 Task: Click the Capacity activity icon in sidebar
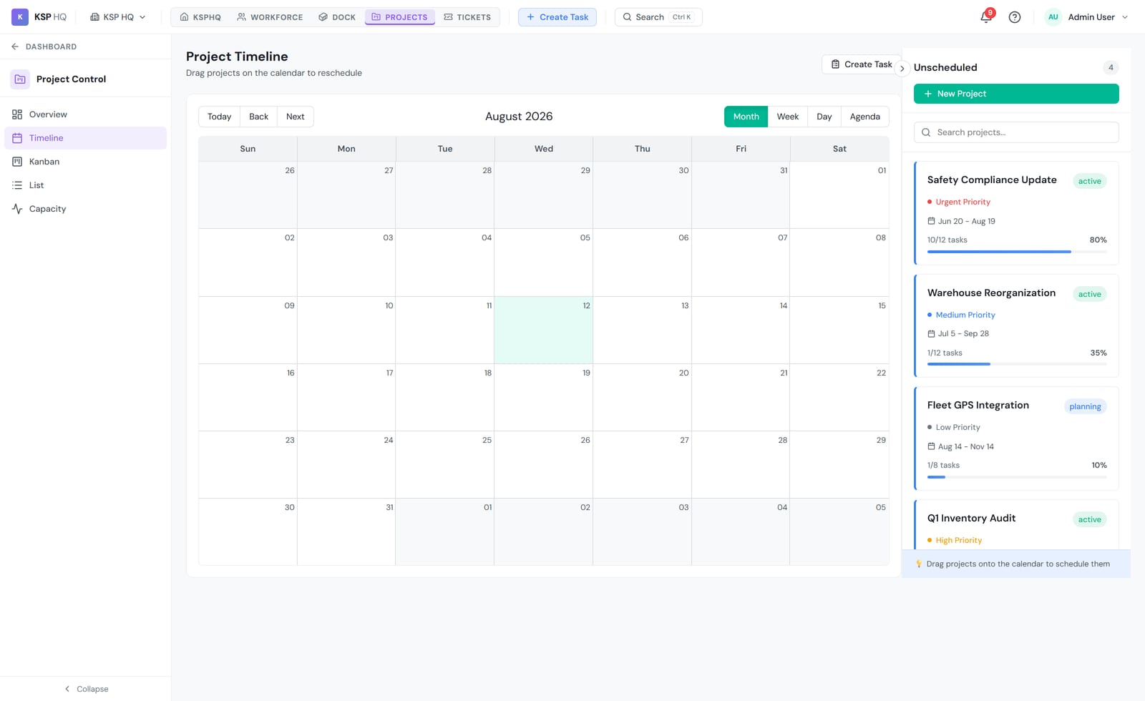[x=17, y=209]
